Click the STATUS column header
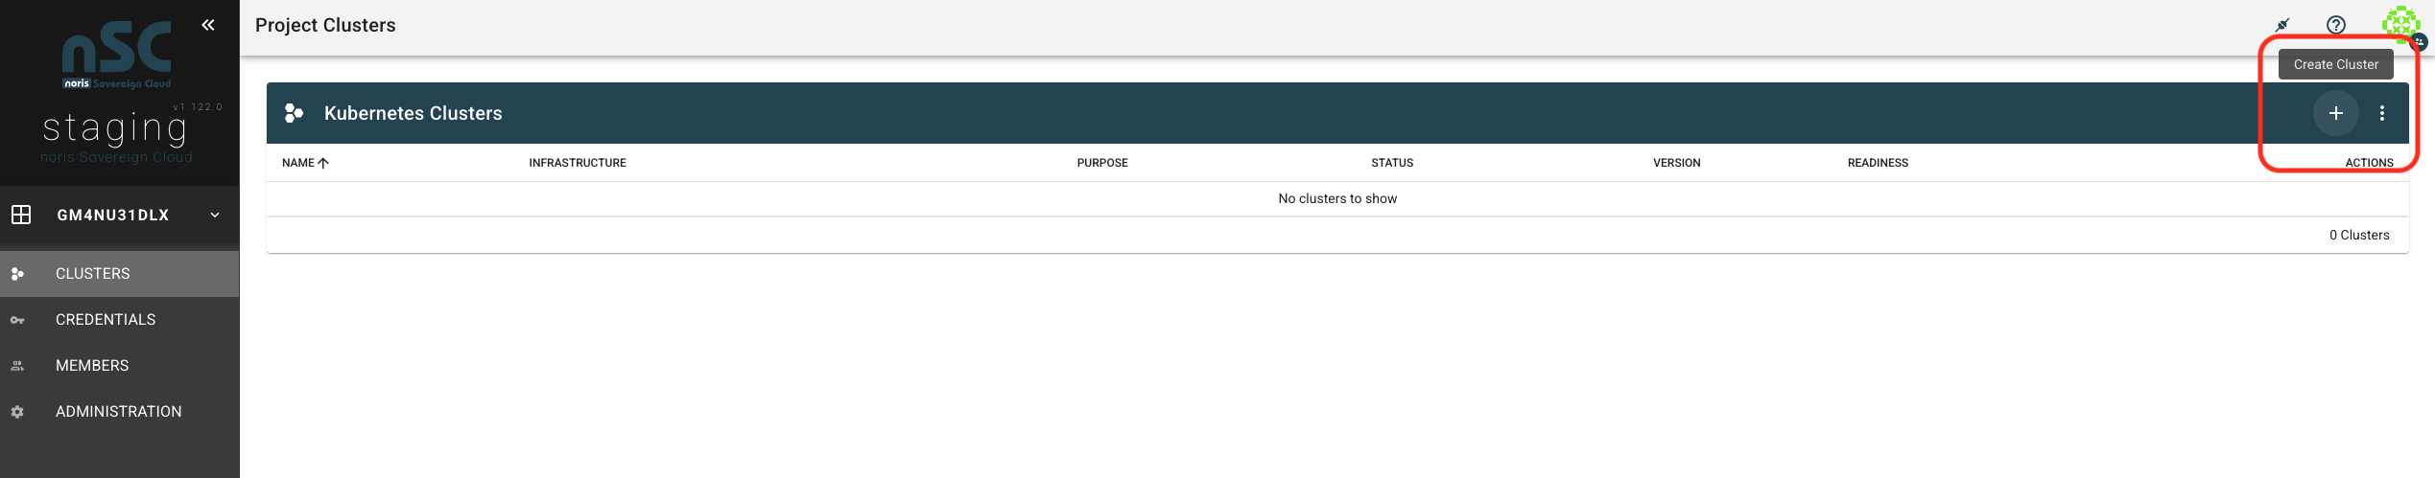 tap(1392, 163)
